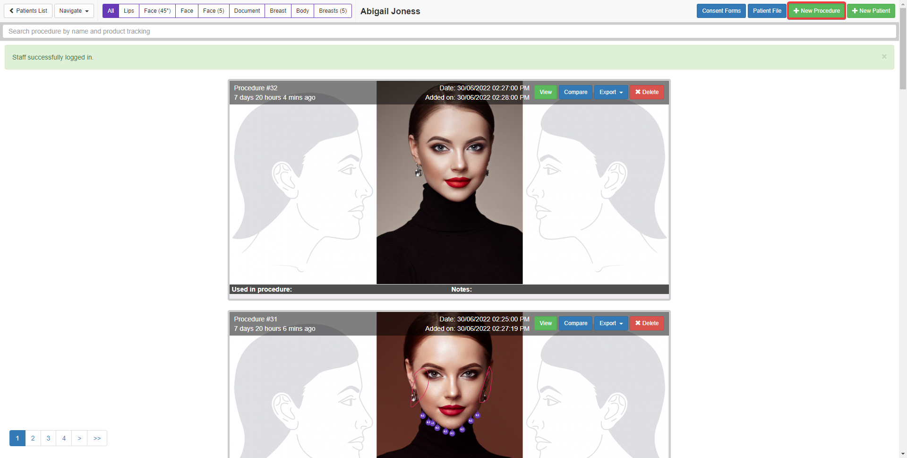
Task: Create a New Procedure
Action: (816, 11)
